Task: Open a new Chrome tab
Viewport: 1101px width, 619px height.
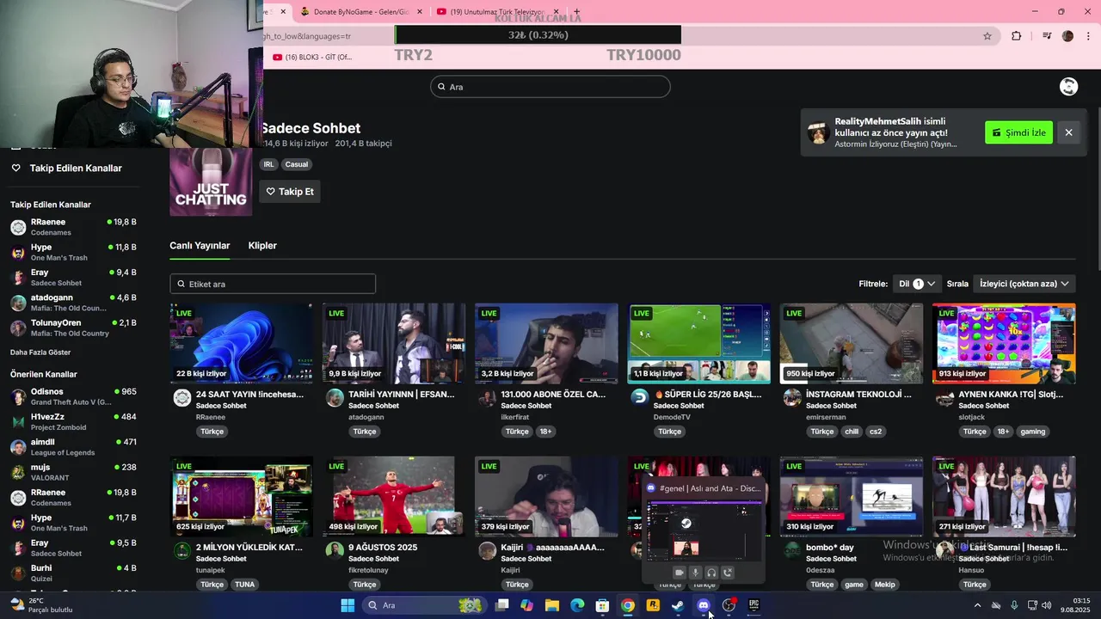Action: click(x=576, y=12)
